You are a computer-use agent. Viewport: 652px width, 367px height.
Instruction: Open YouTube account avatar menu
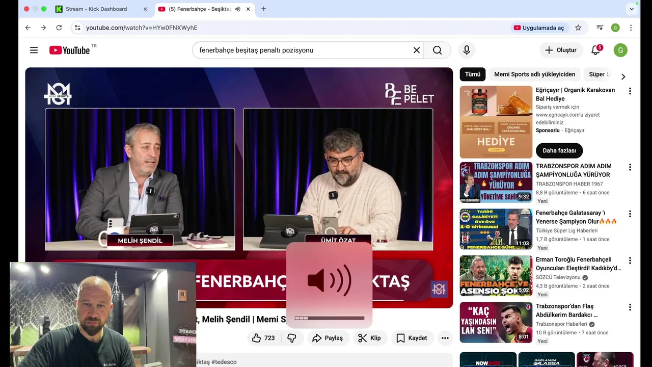point(620,50)
